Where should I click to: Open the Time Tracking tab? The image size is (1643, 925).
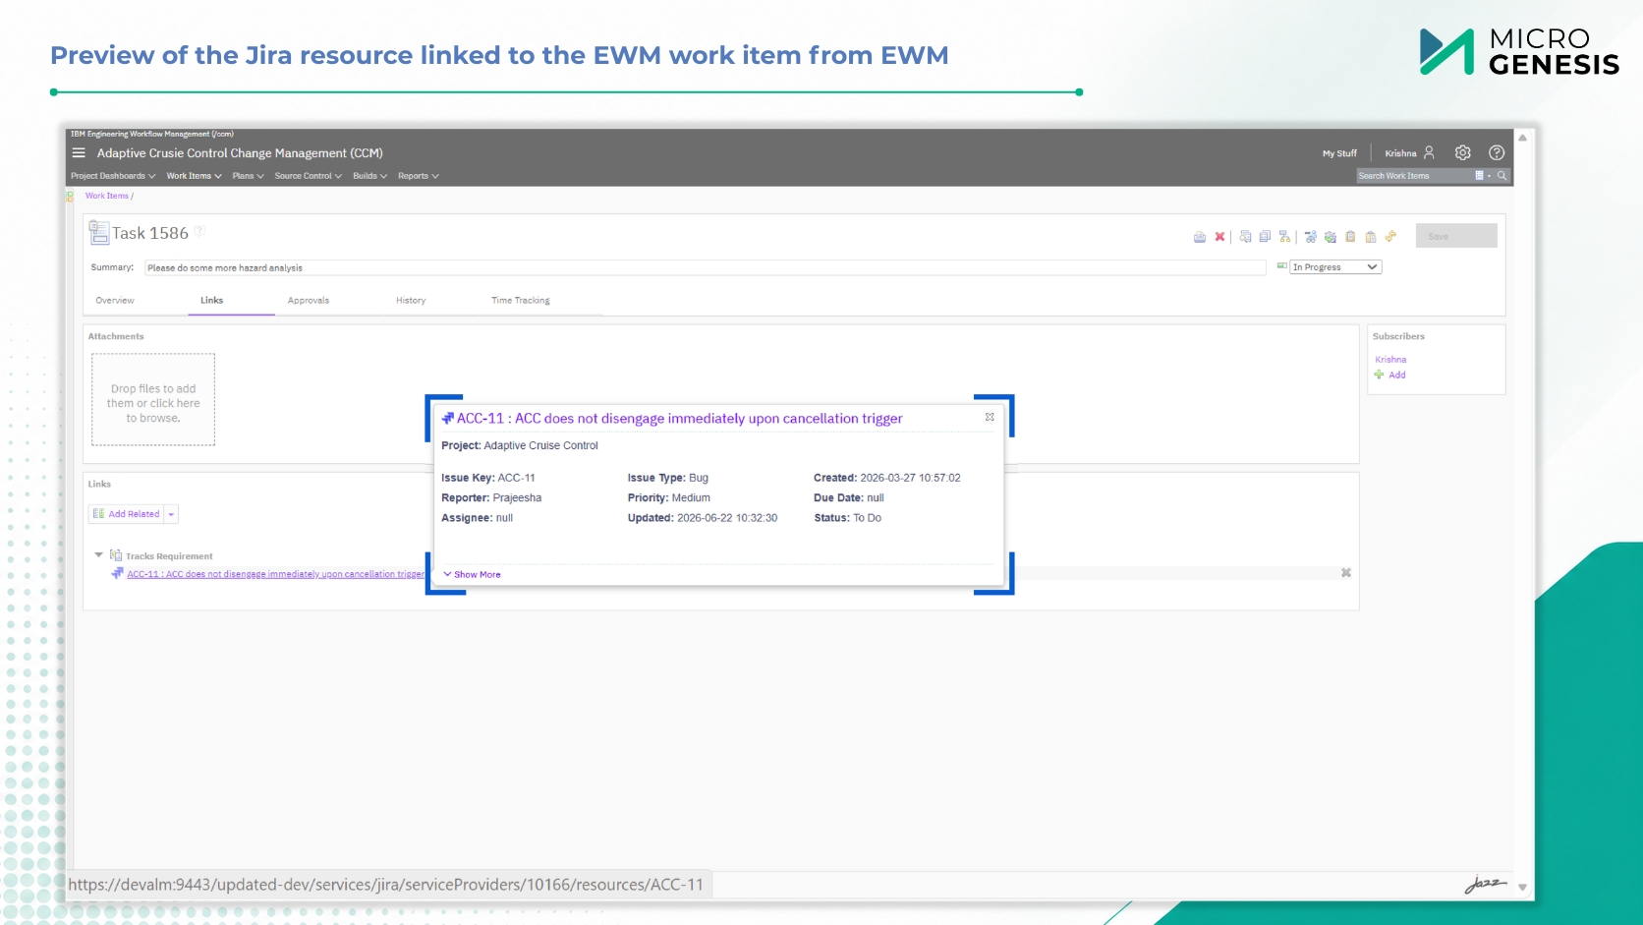click(x=521, y=301)
